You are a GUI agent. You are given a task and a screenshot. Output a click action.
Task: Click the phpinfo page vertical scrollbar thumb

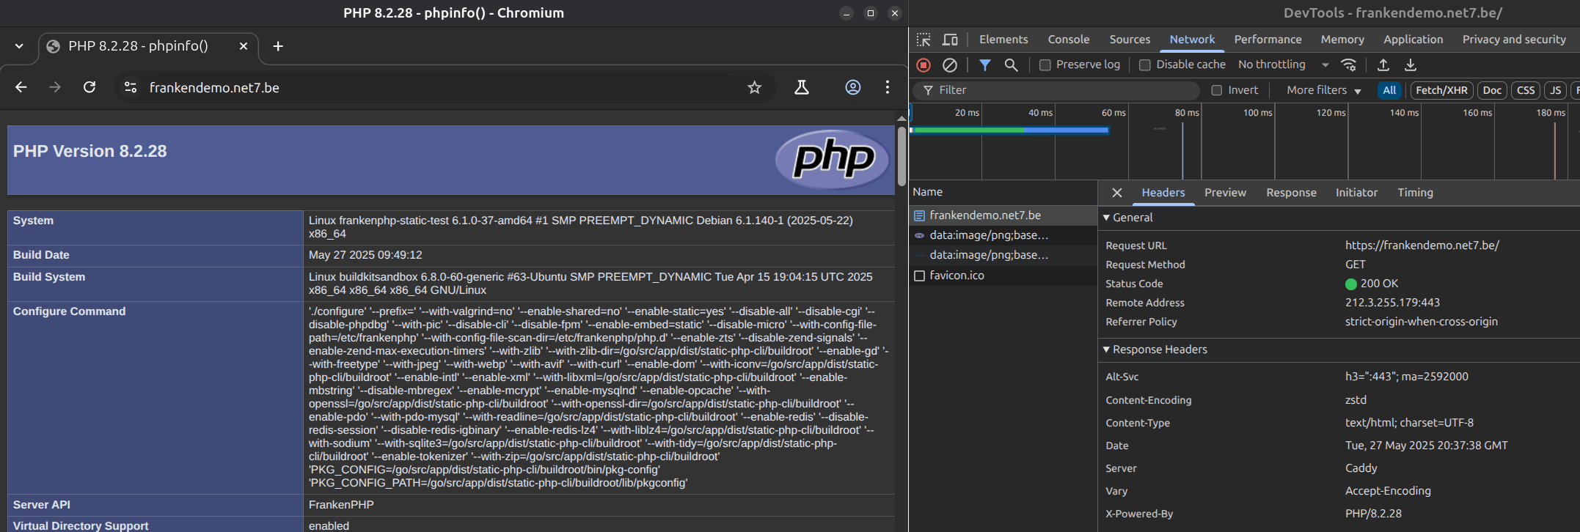901,156
